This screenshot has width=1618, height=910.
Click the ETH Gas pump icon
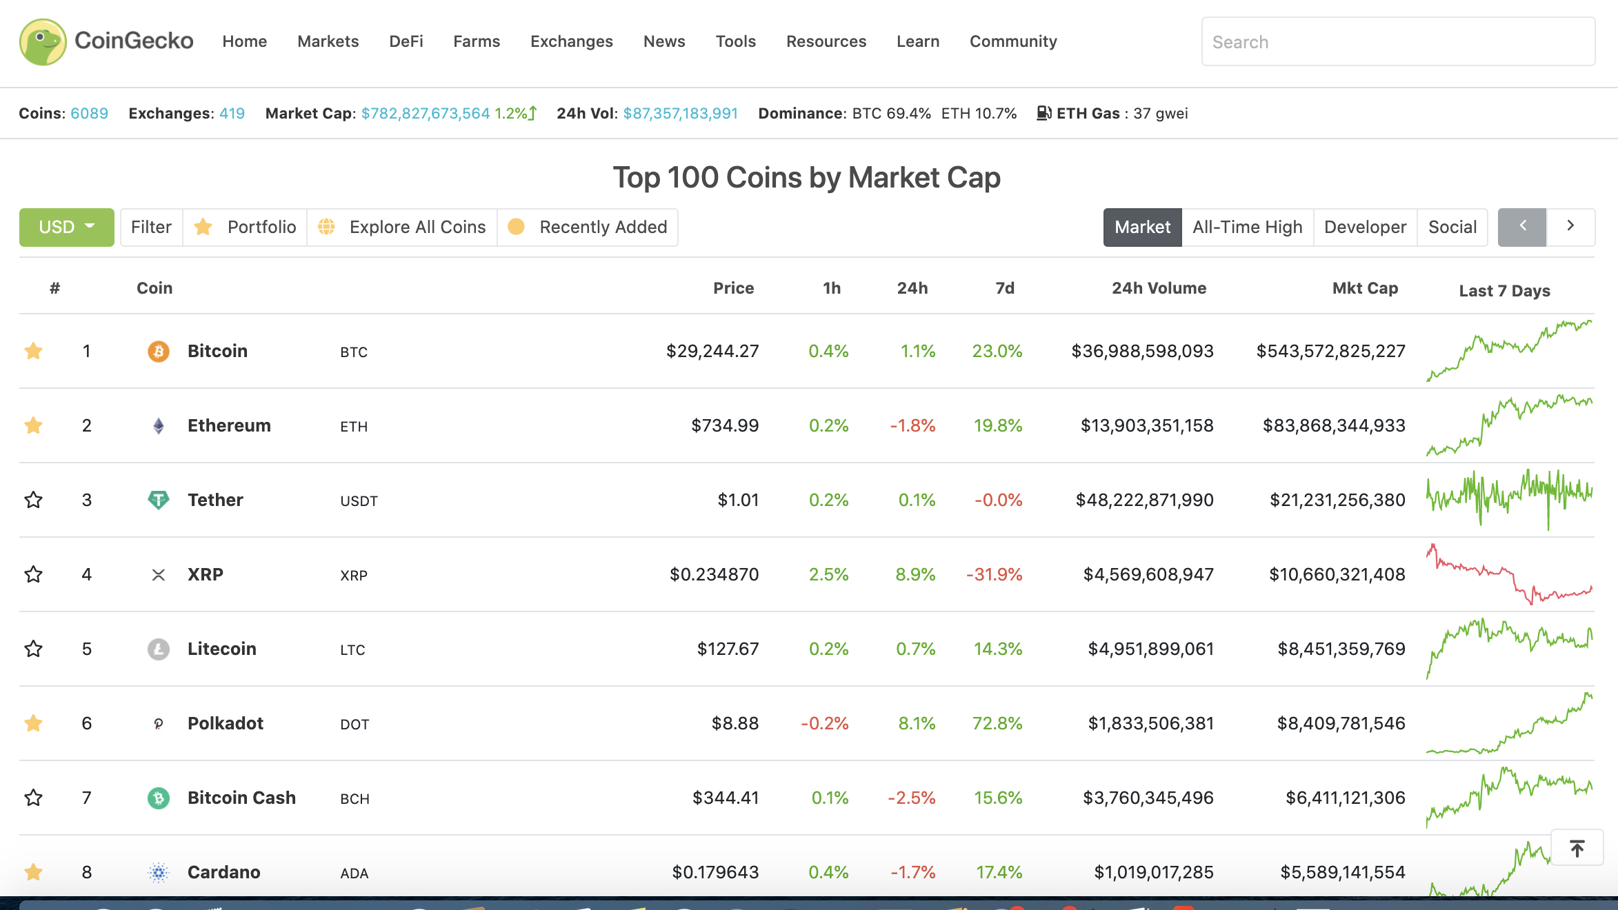1043,113
